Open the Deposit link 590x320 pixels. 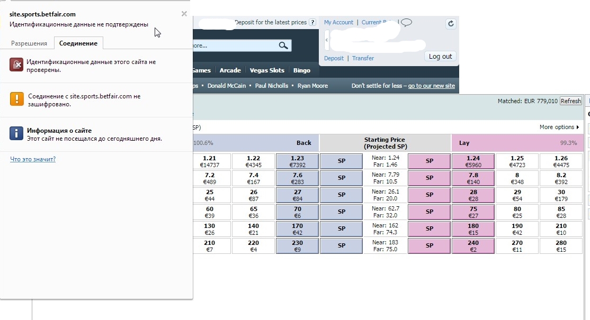point(334,58)
